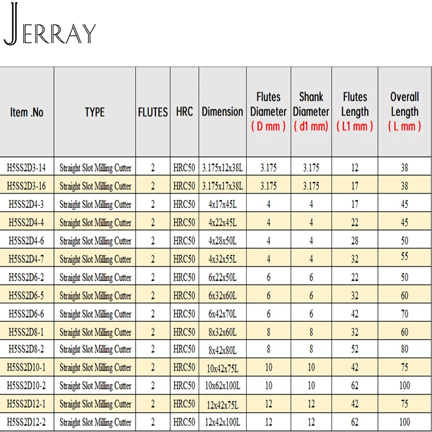Click flutes diameter 4 in row H5SS2D4-4
Image resolution: width=432 pixels, height=432 pixels.
click(268, 222)
